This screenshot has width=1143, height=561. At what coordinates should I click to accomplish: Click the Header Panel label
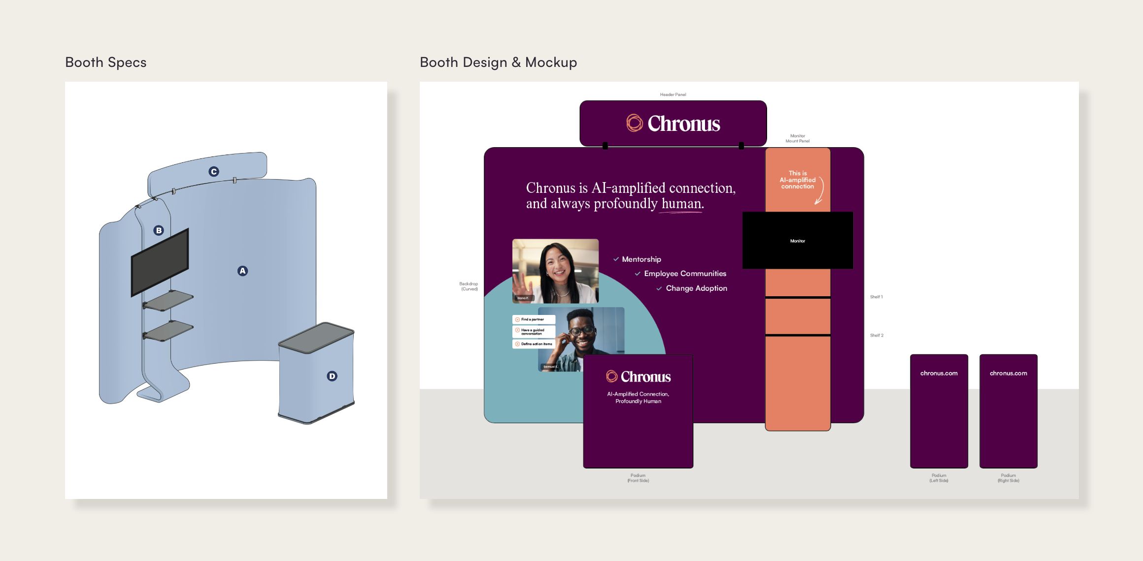pyautogui.click(x=673, y=94)
